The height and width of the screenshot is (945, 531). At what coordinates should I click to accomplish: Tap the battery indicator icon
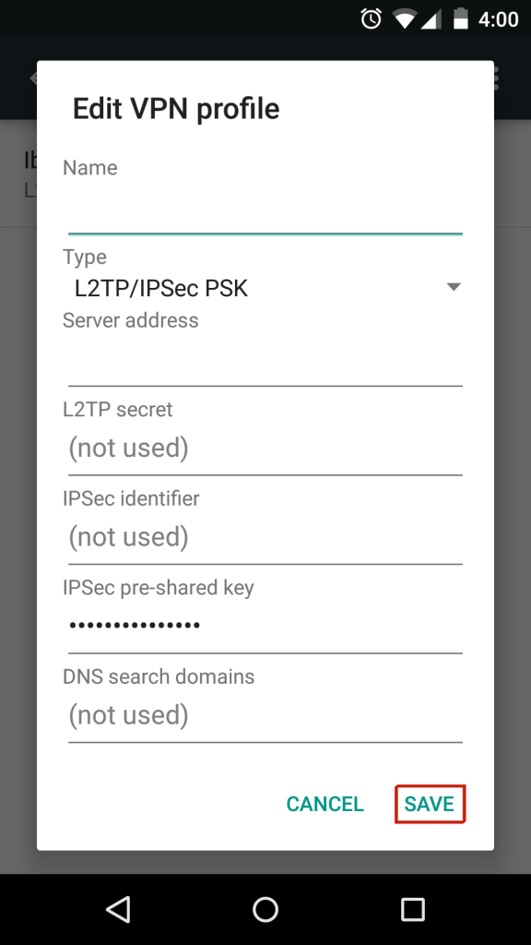pyautogui.click(x=461, y=19)
